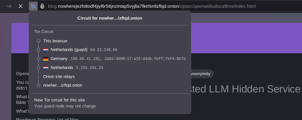Screen dimensions: 302x120
Task: Click the nowher…izflqd.onion circuit node marker
Action: pos(39,85)
